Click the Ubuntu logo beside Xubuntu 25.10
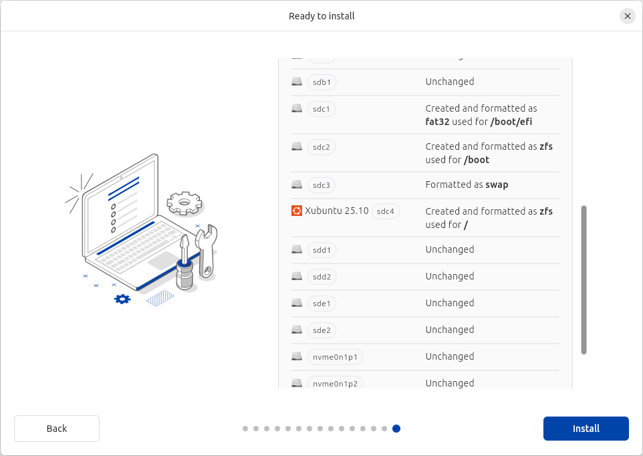The image size is (643, 456). [x=297, y=211]
